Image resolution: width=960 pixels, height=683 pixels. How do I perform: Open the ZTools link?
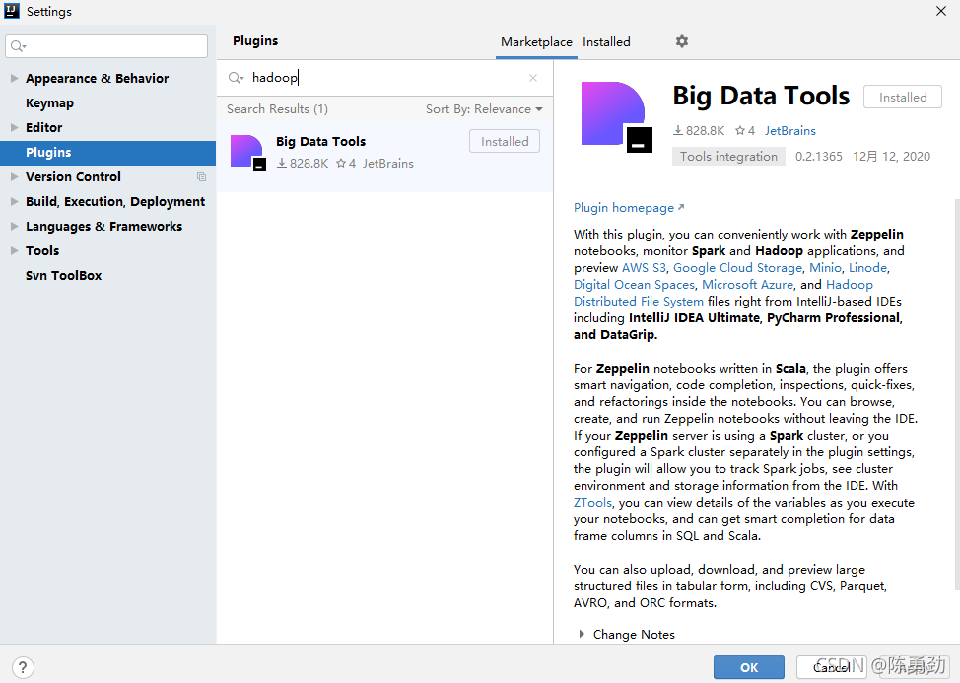(x=592, y=503)
